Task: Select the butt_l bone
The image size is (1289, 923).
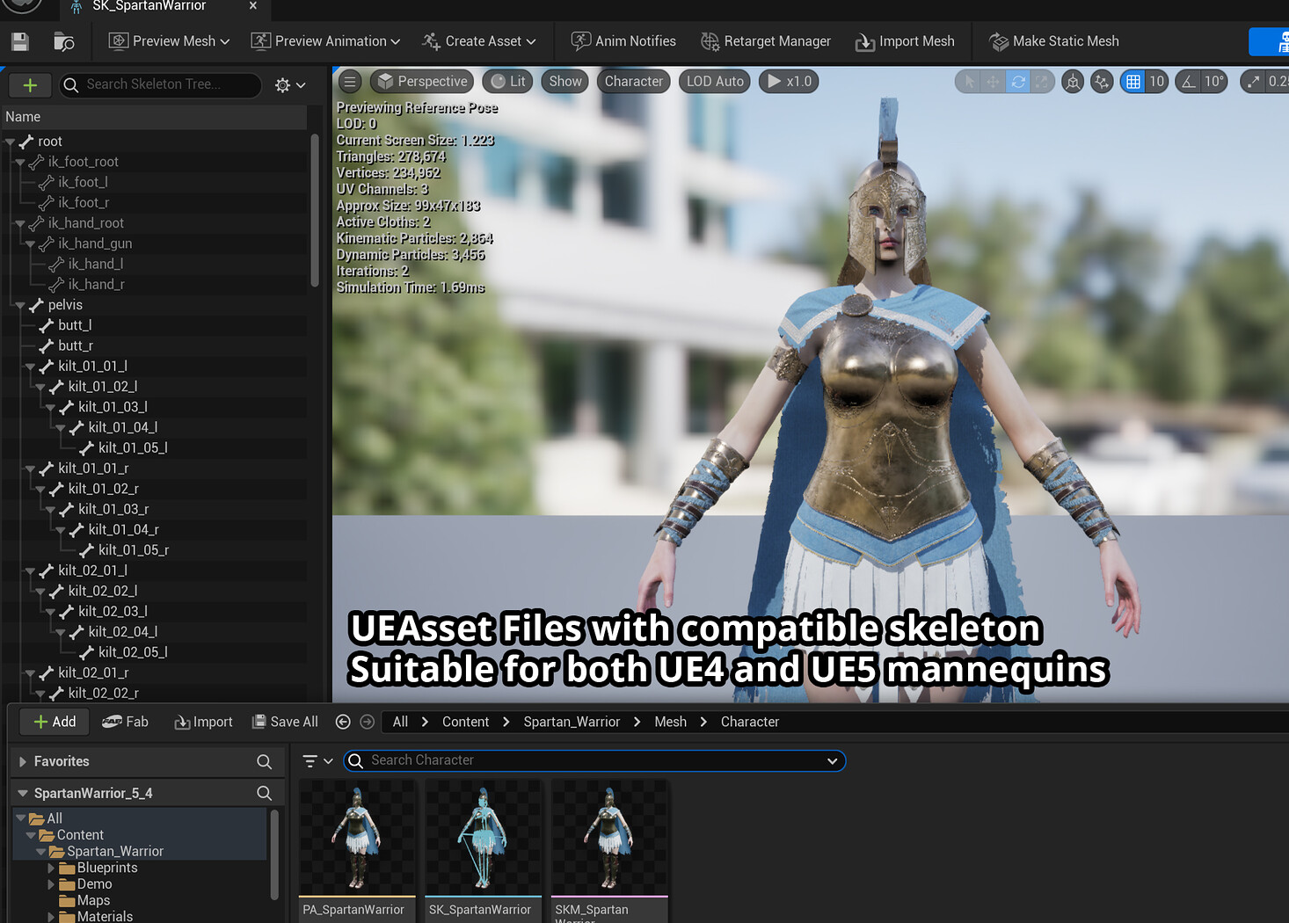Action: coord(75,325)
